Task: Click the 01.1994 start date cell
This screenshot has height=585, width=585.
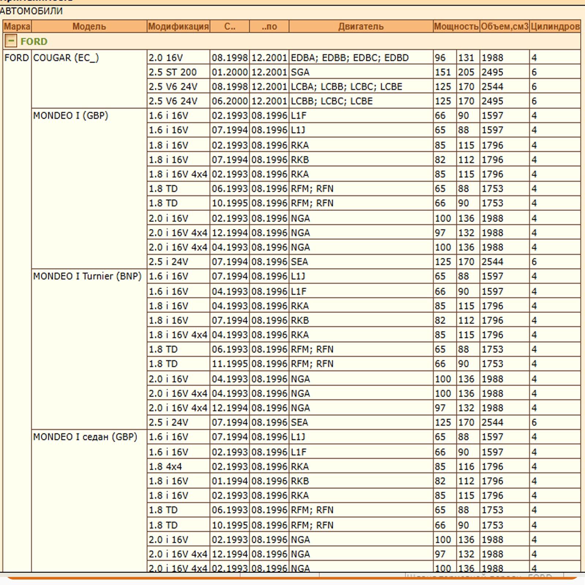Action: [230, 481]
